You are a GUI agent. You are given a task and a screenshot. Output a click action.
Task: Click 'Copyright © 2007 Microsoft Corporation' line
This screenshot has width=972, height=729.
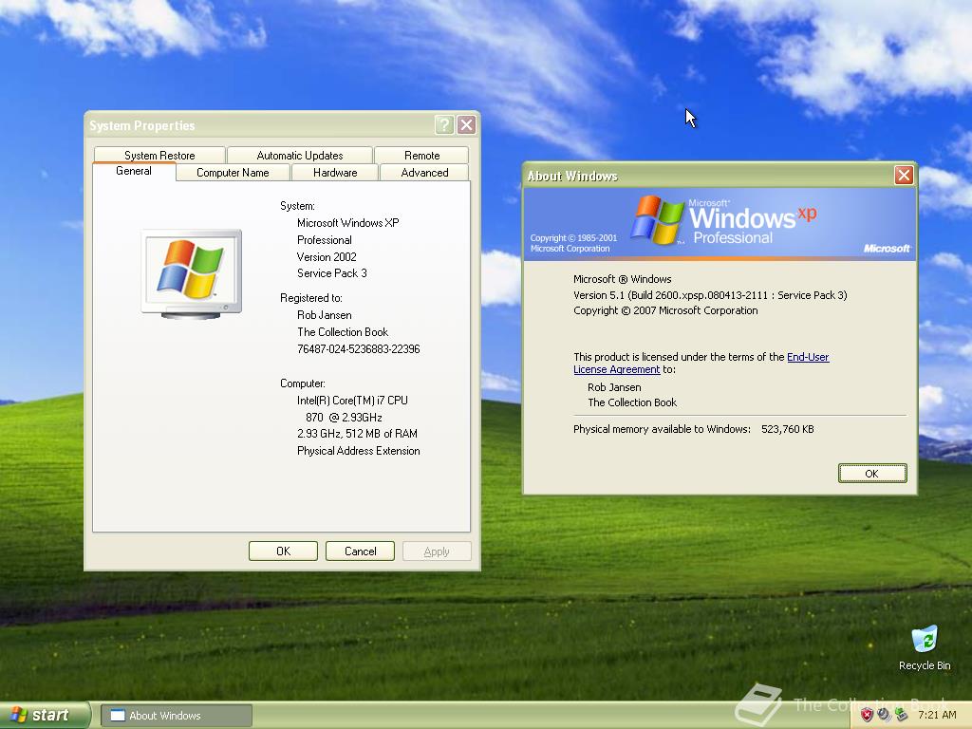tap(665, 310)
